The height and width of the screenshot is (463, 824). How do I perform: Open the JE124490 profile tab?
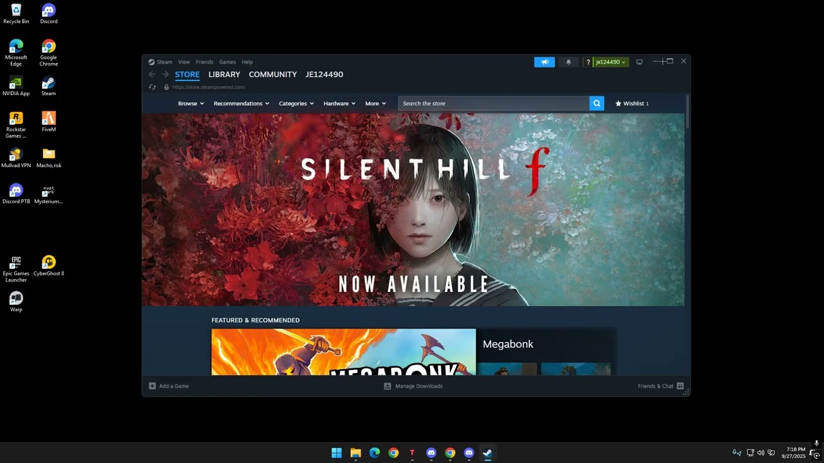coord(324,75)
